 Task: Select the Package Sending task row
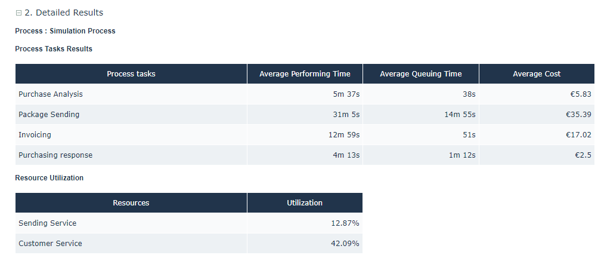coord(49,115)
